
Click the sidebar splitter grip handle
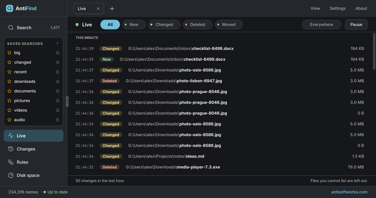click(x=67, y=101)
